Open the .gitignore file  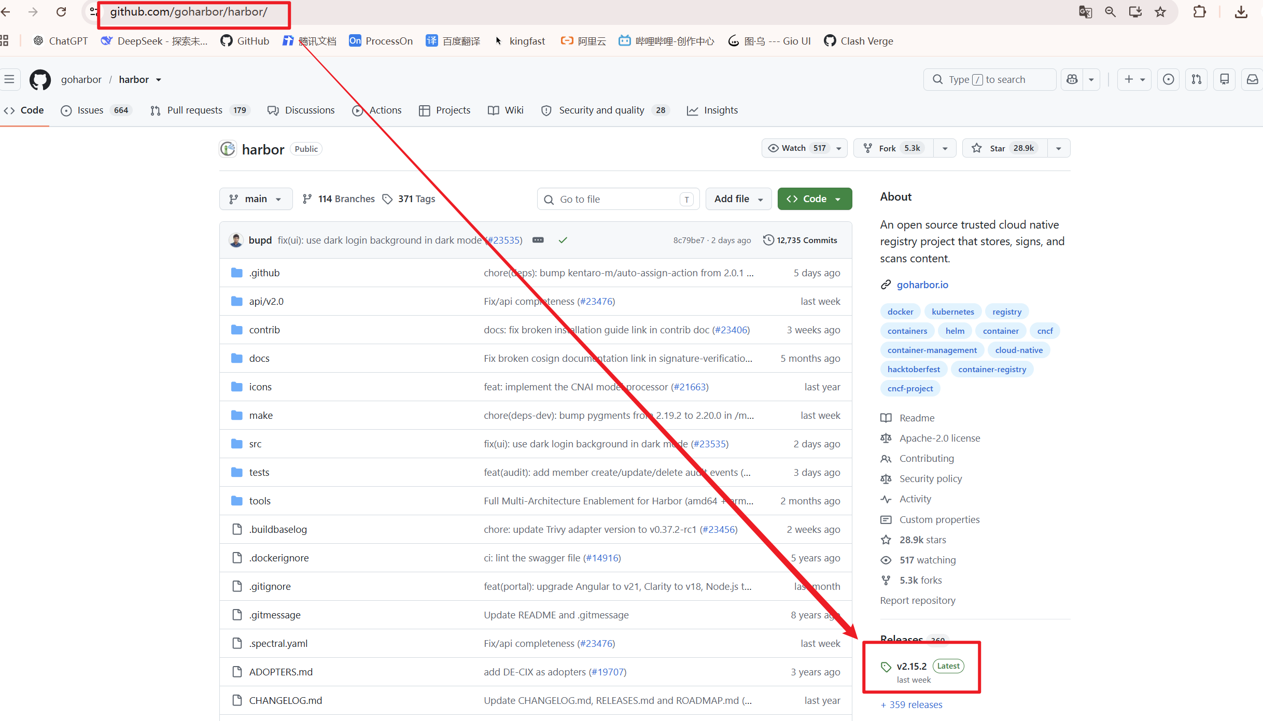(x=270, y=586)
